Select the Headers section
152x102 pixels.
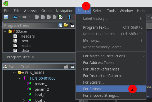click(28, 36)
